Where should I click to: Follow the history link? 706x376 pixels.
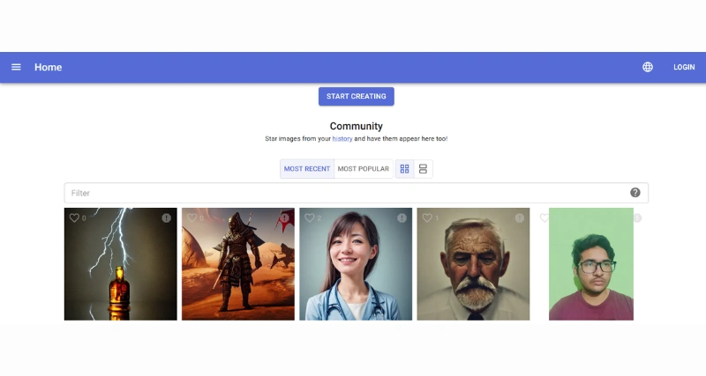pos(342,139)
